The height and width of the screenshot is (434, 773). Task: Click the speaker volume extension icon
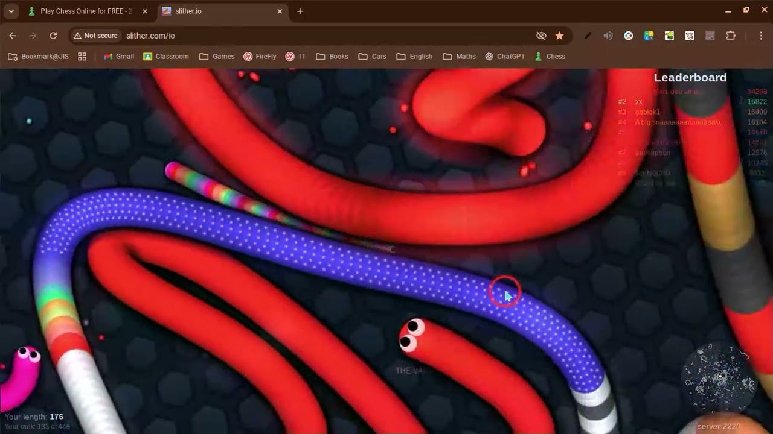(608, 36)
